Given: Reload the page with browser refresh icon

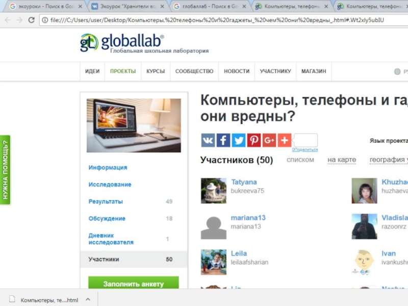Looking at the screenshot, I should coord(32,20).
